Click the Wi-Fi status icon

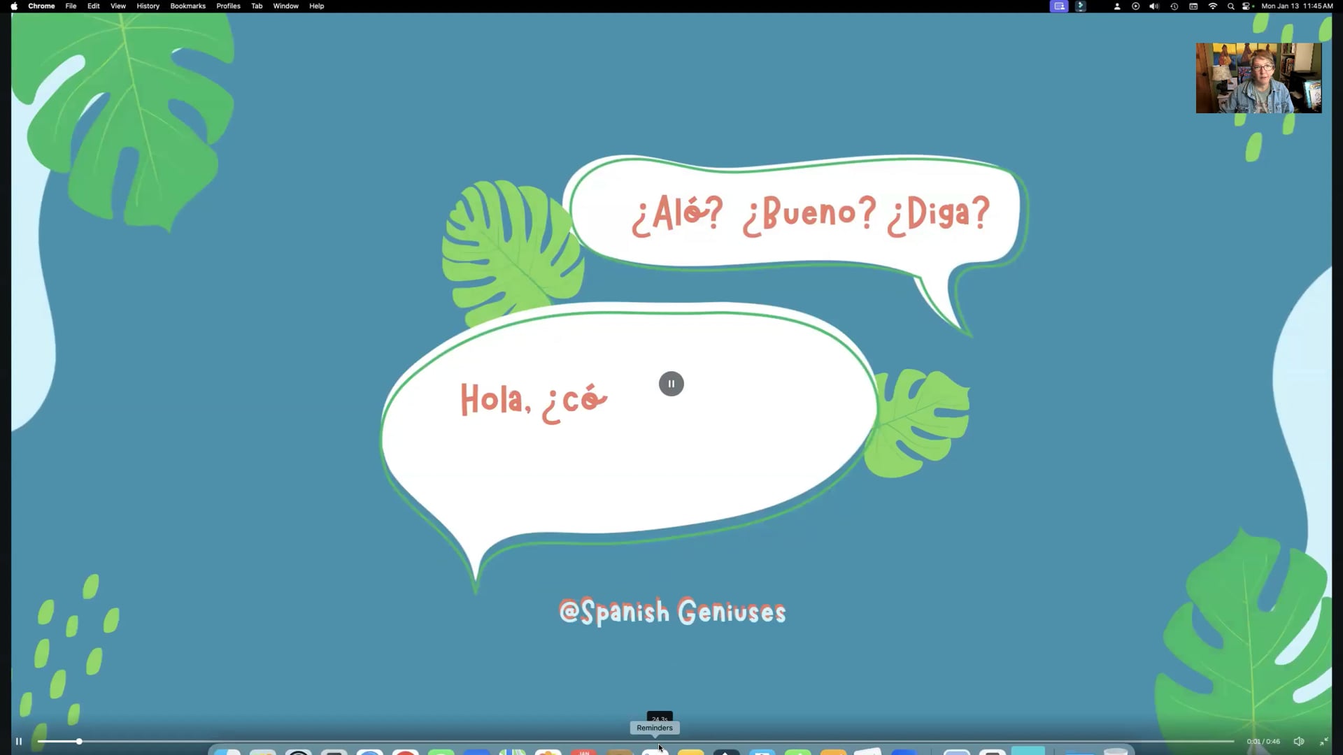pos(1212,6)
